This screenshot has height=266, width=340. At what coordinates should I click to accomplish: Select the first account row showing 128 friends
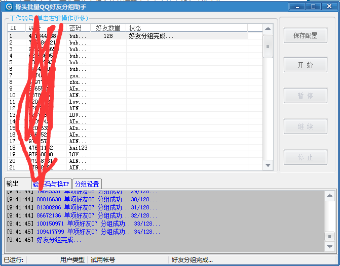click(108, 36)
